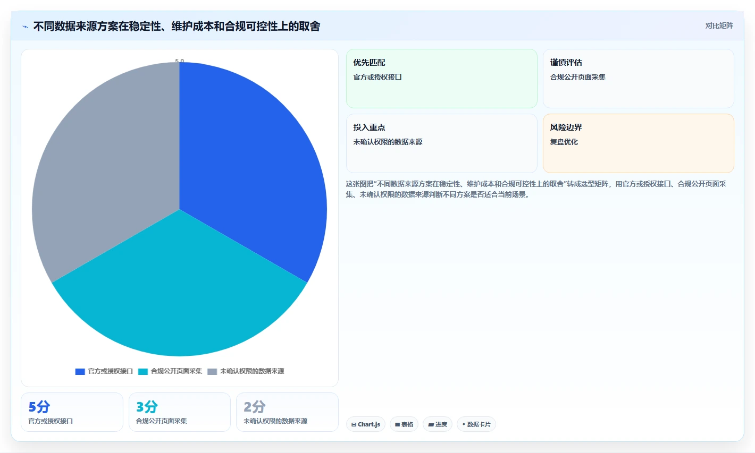755x453 pixels.
Task: Click 复盘优化 text in the 风险边界 card
Action: (564, 142)
